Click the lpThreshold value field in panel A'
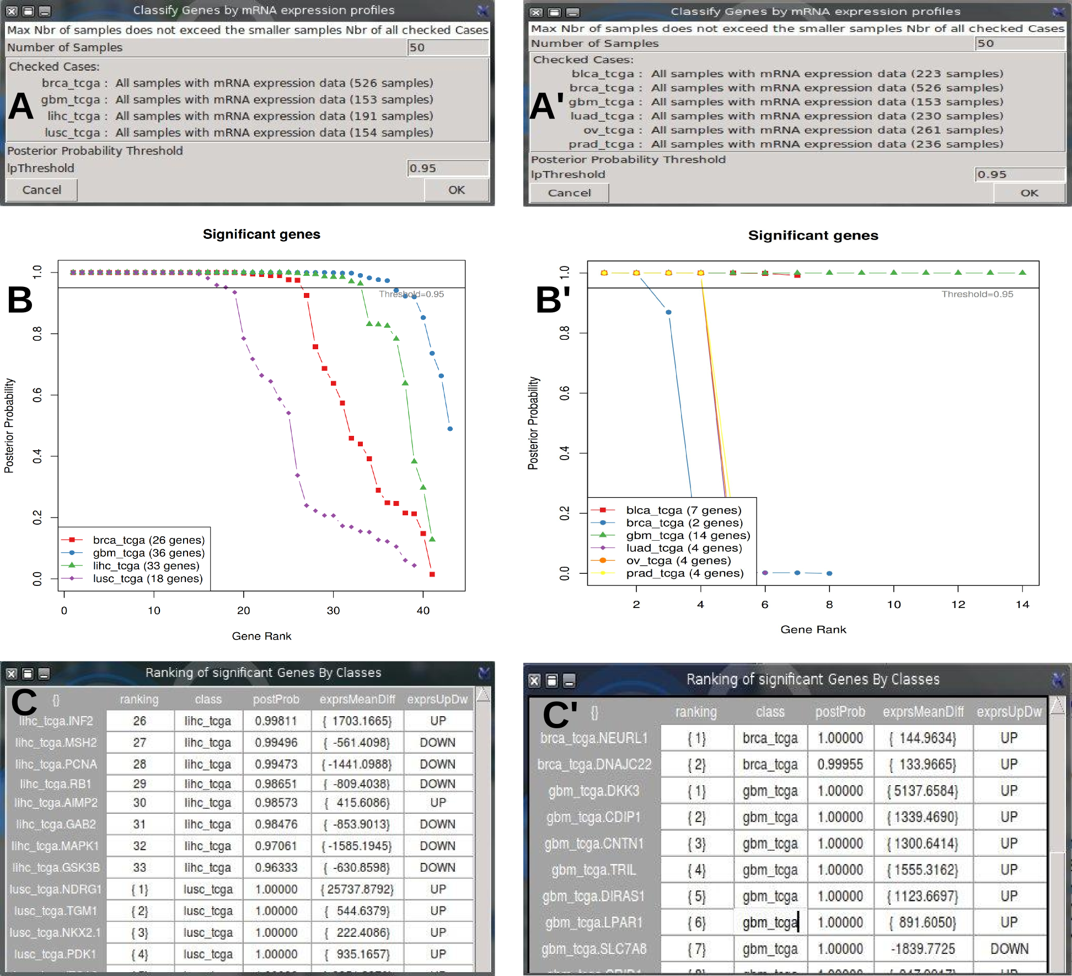Viewport: 1072px width, 976px height. (1019, 174)
